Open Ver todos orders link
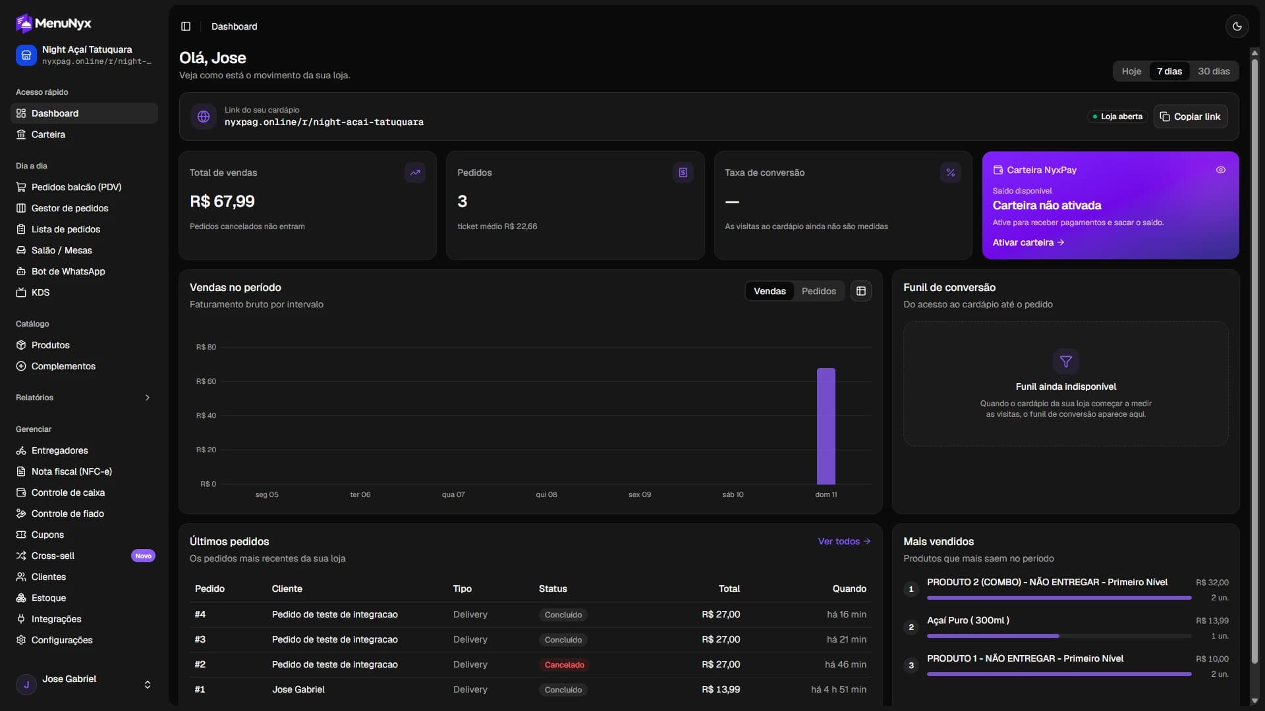1265x711 pixels. point(844,541)
